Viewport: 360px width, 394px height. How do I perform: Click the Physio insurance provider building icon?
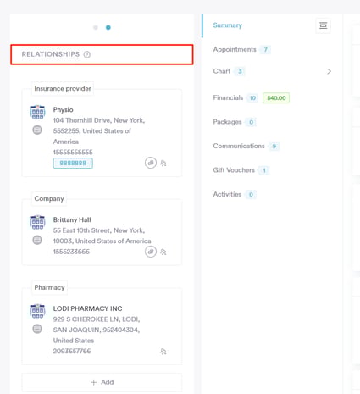[x=37, y=112]
